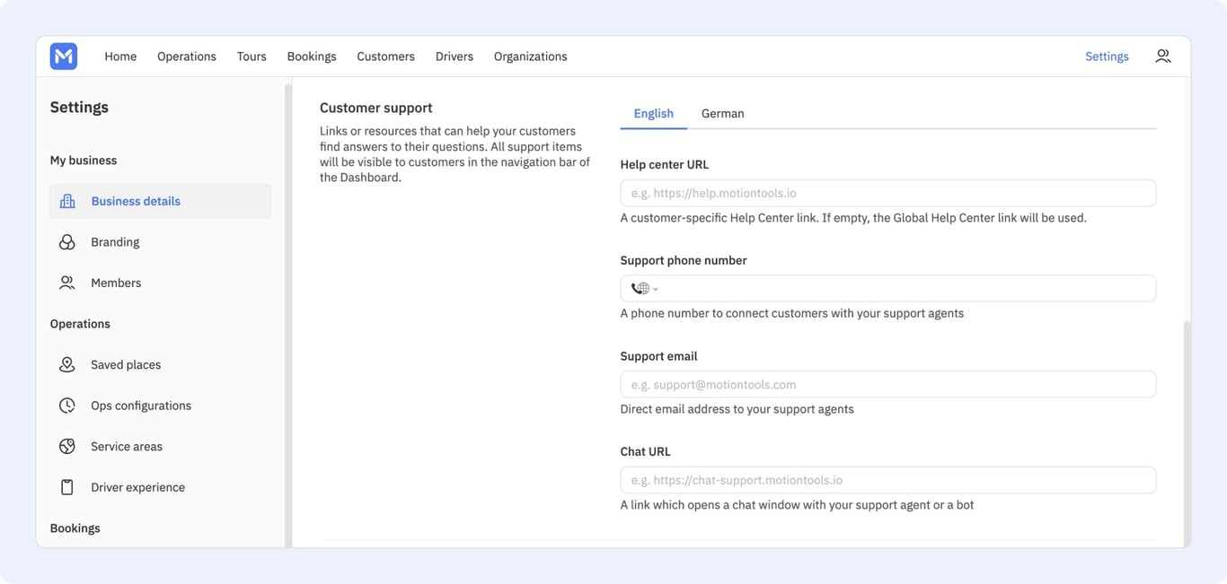Click the Customer support heading
Screen dimensions: 1227x584
376,108
